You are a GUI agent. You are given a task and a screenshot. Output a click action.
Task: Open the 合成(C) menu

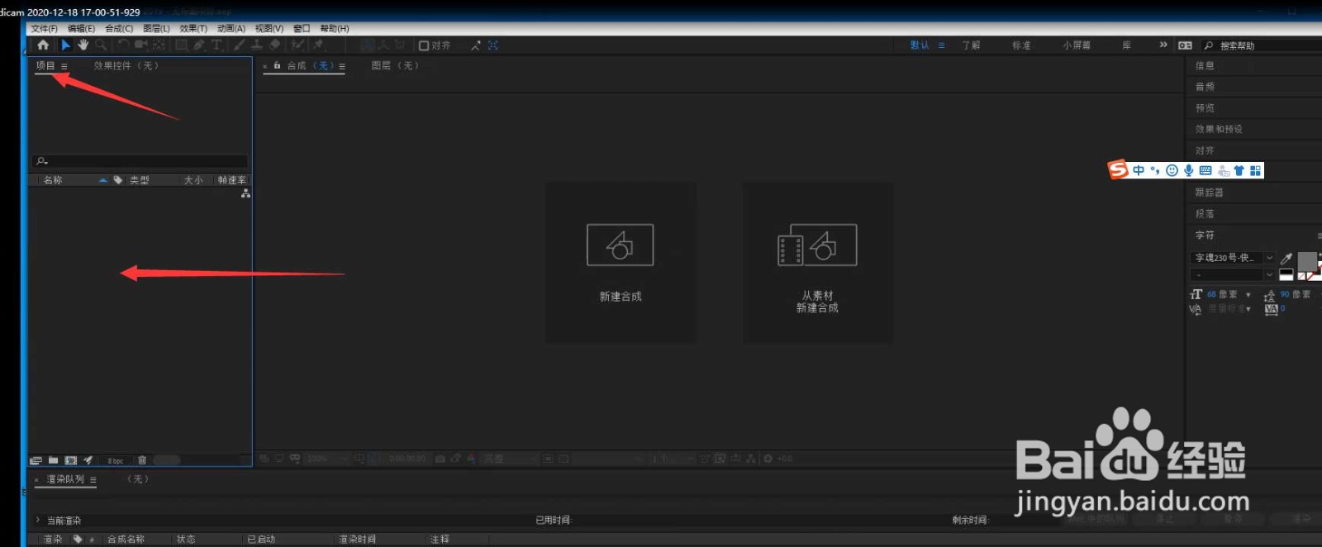tap(119, 28)
